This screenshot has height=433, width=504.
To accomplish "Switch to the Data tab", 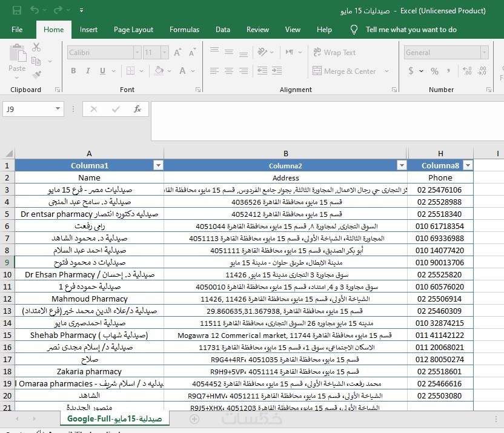I will [x=223, y=30].
